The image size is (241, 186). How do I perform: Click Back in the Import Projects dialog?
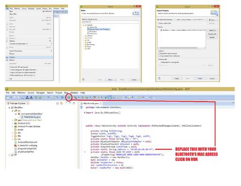pos(176,78)
